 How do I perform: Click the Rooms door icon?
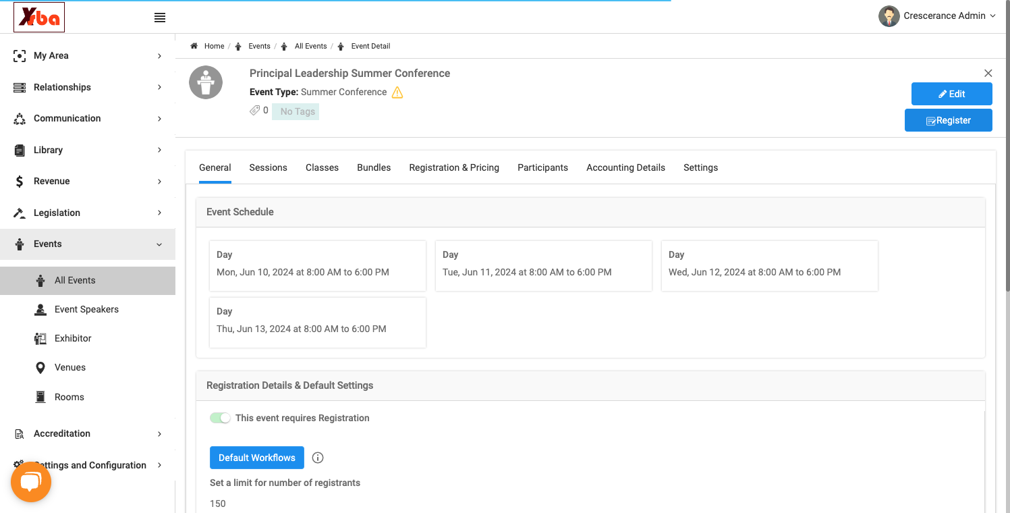(x=40, y=397)
